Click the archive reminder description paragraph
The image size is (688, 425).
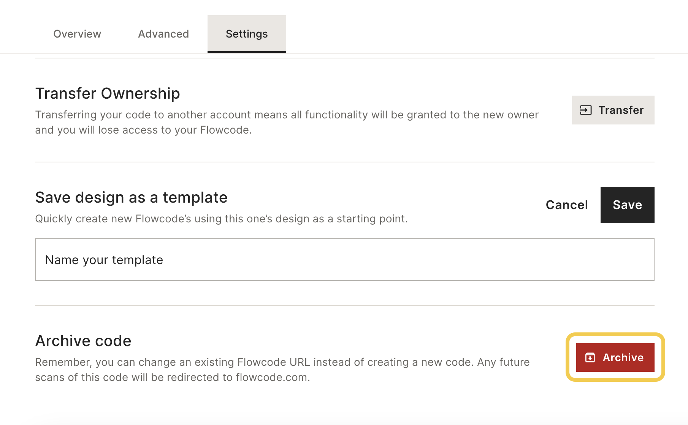(x=282, y=370)
